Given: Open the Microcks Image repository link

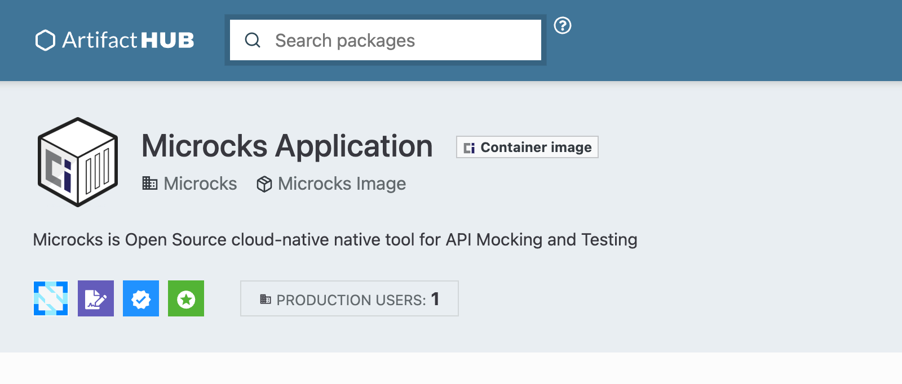Looking at the screenshot, I should click(x=342, y=184).
